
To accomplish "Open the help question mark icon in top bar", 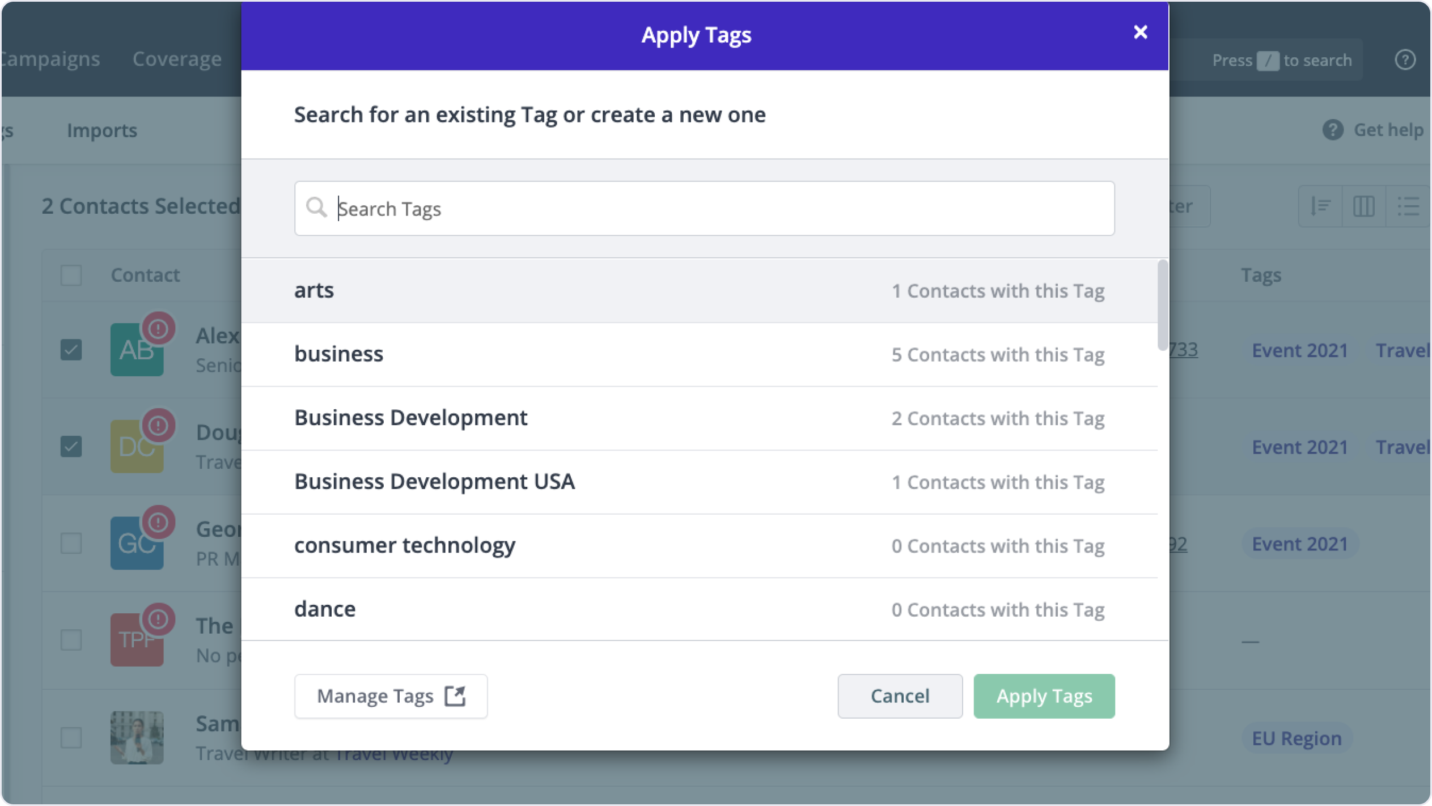I will coord(1405,60).
